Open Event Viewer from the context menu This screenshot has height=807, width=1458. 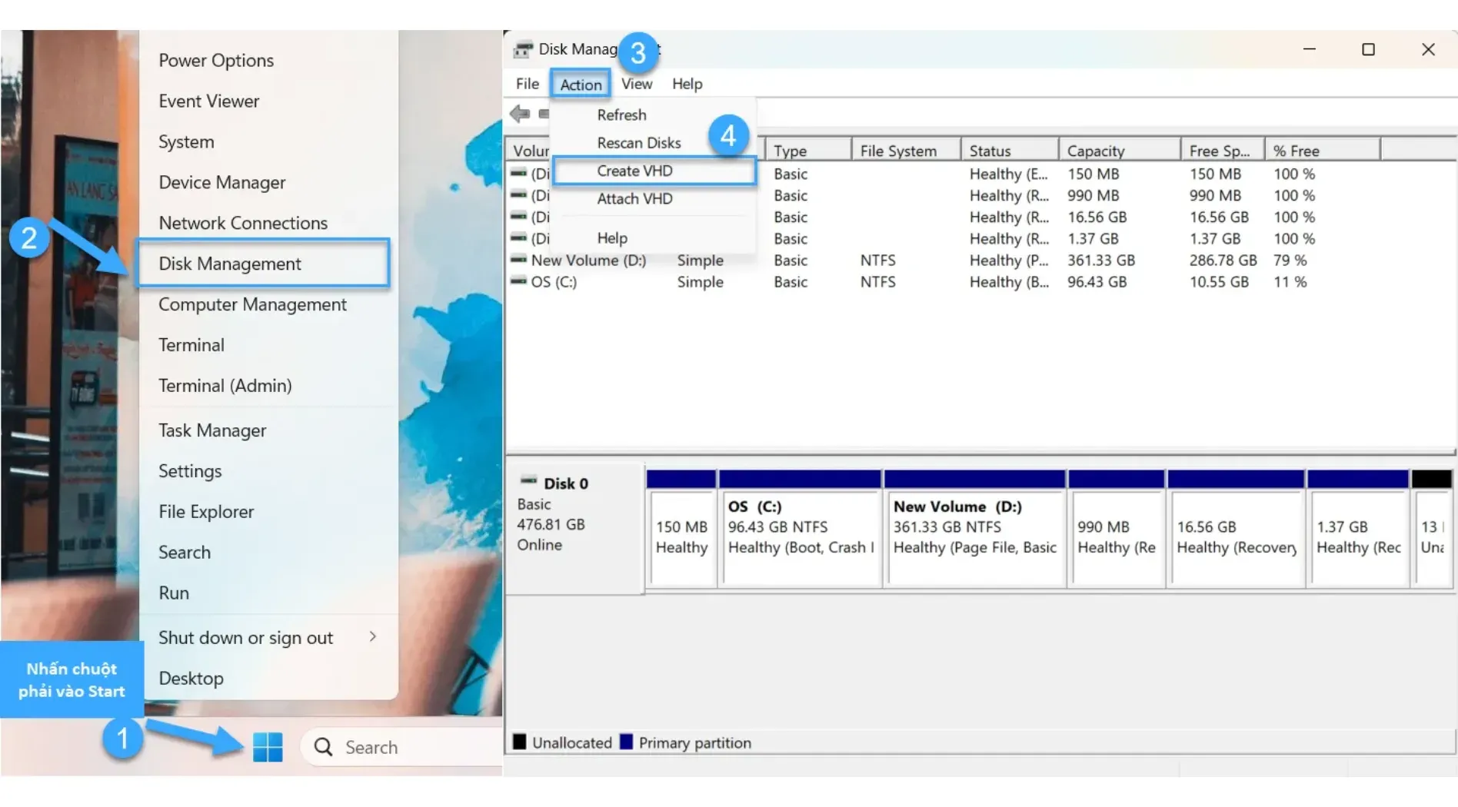(x=209, y=101)
